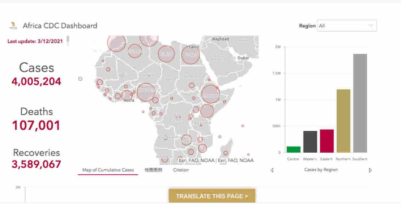Click the Recoveries count 3,589,067
The image size is (401, 204).
36,164
